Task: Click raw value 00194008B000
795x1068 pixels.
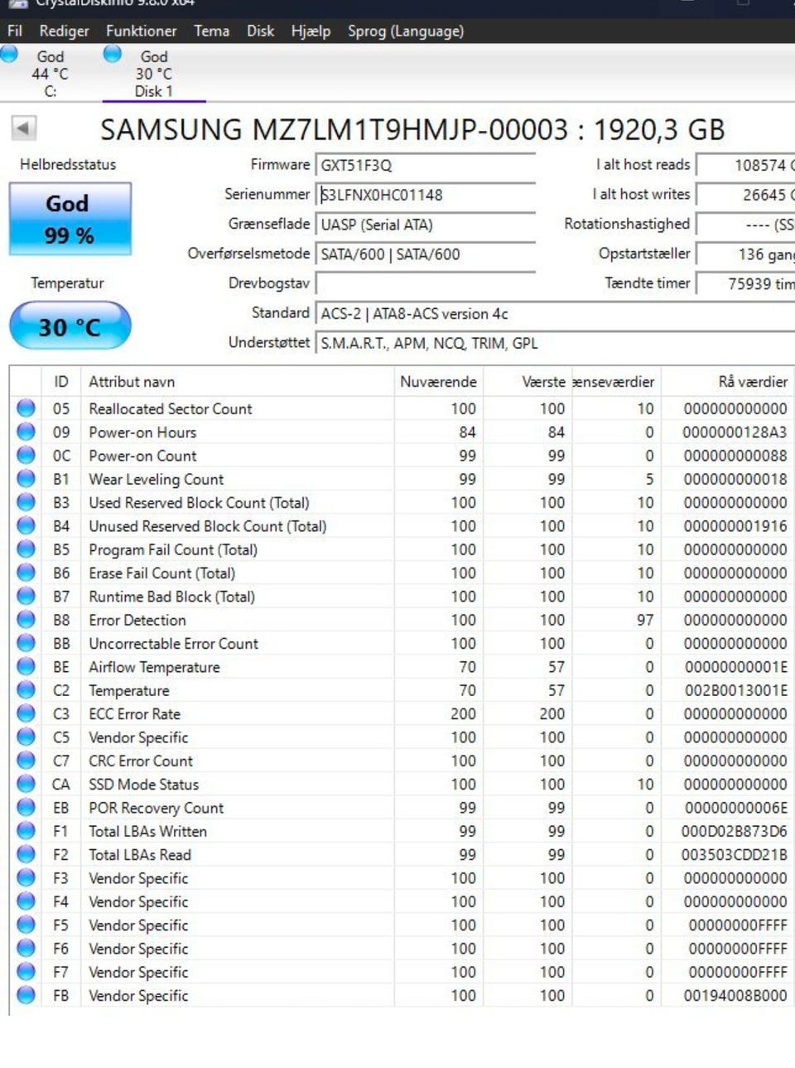Action: click(735, 995)
